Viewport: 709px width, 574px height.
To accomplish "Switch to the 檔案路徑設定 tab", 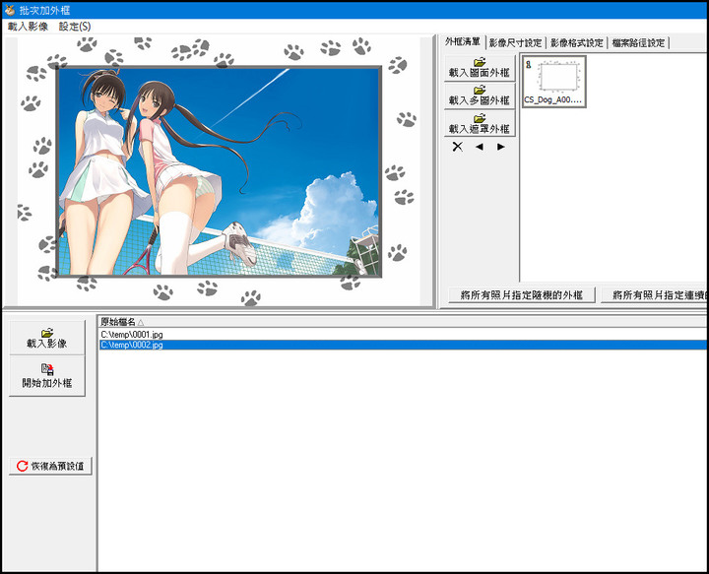I will 638,43.
